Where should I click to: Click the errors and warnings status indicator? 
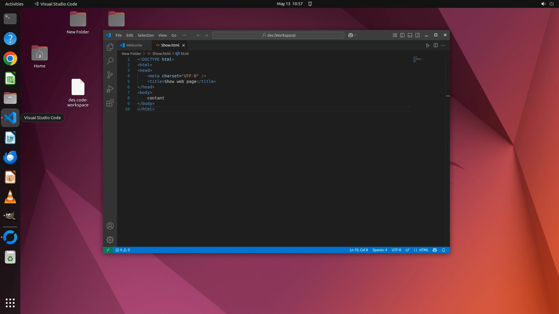tap(123, 250)
